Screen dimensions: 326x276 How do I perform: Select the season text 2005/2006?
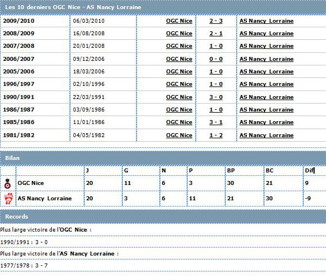(19, 71)
